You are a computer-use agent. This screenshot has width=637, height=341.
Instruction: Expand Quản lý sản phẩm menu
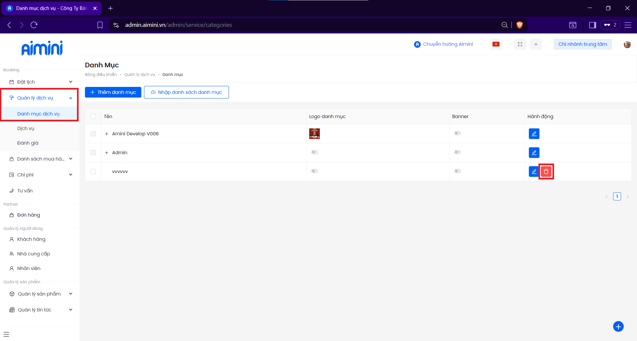(x=40, y=294)
